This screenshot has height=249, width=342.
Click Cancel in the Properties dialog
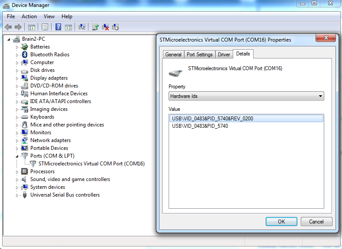click(316, 222)
